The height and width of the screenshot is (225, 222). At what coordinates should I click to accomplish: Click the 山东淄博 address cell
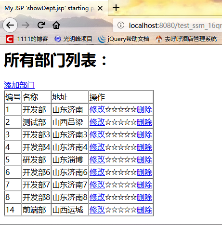[70, 160]
